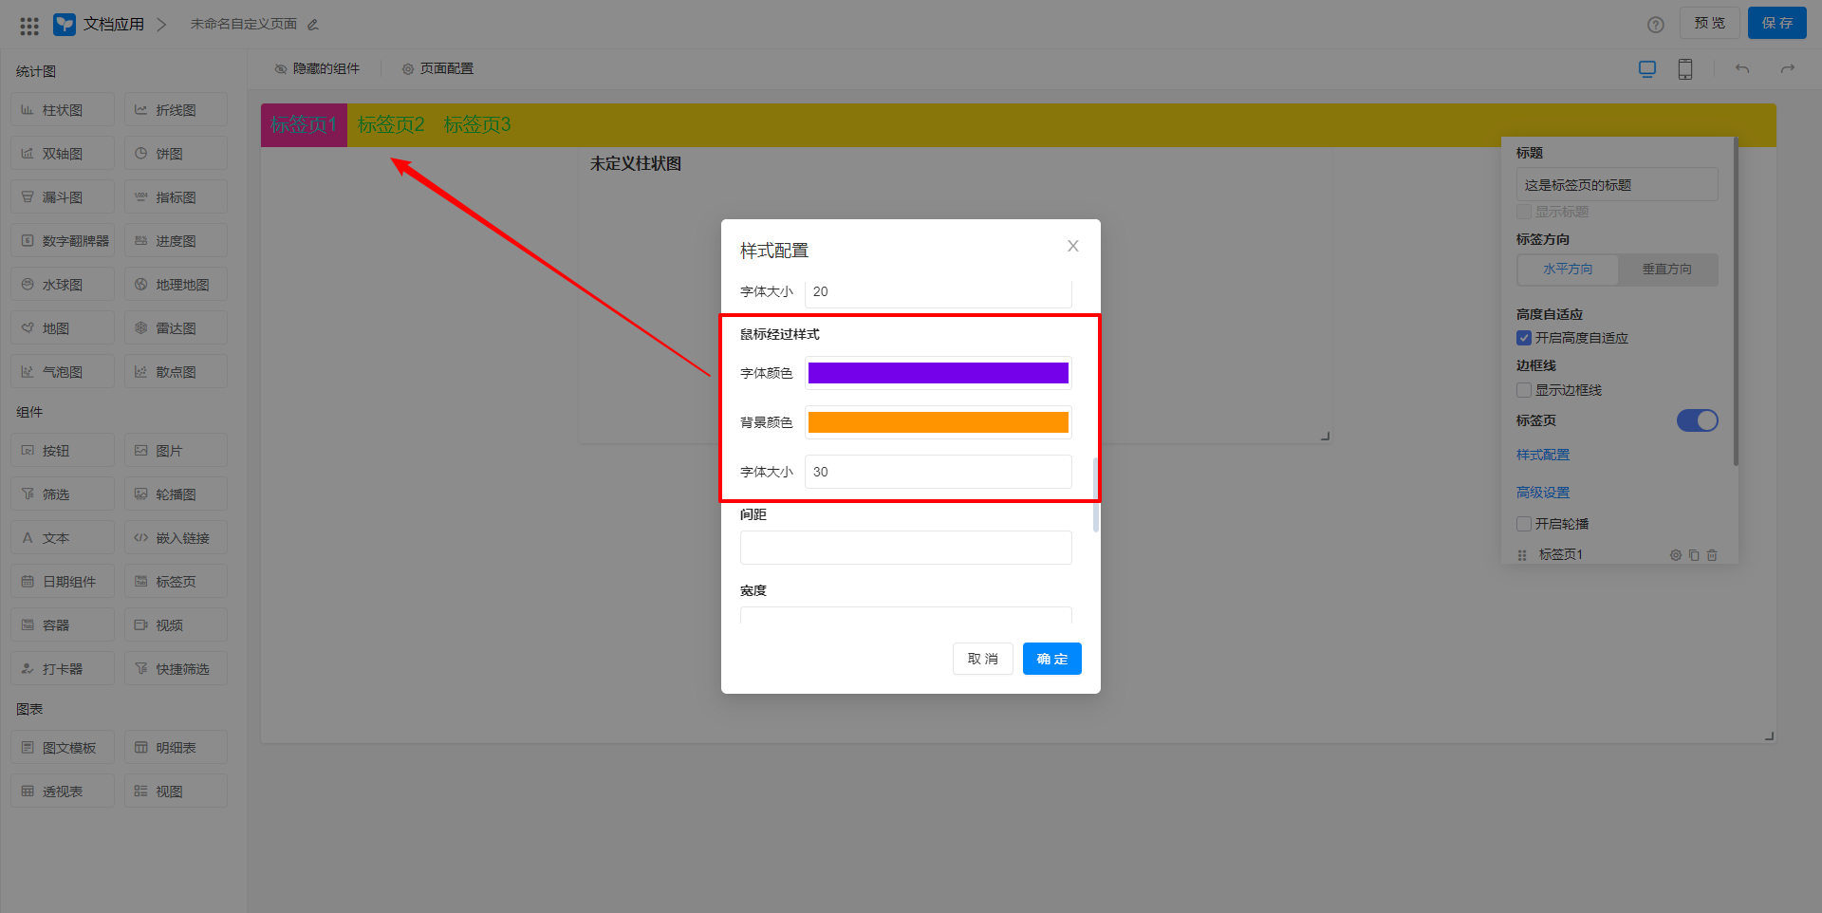
Task: Click the undo arrow icon
Action: tap(1742, 69)
